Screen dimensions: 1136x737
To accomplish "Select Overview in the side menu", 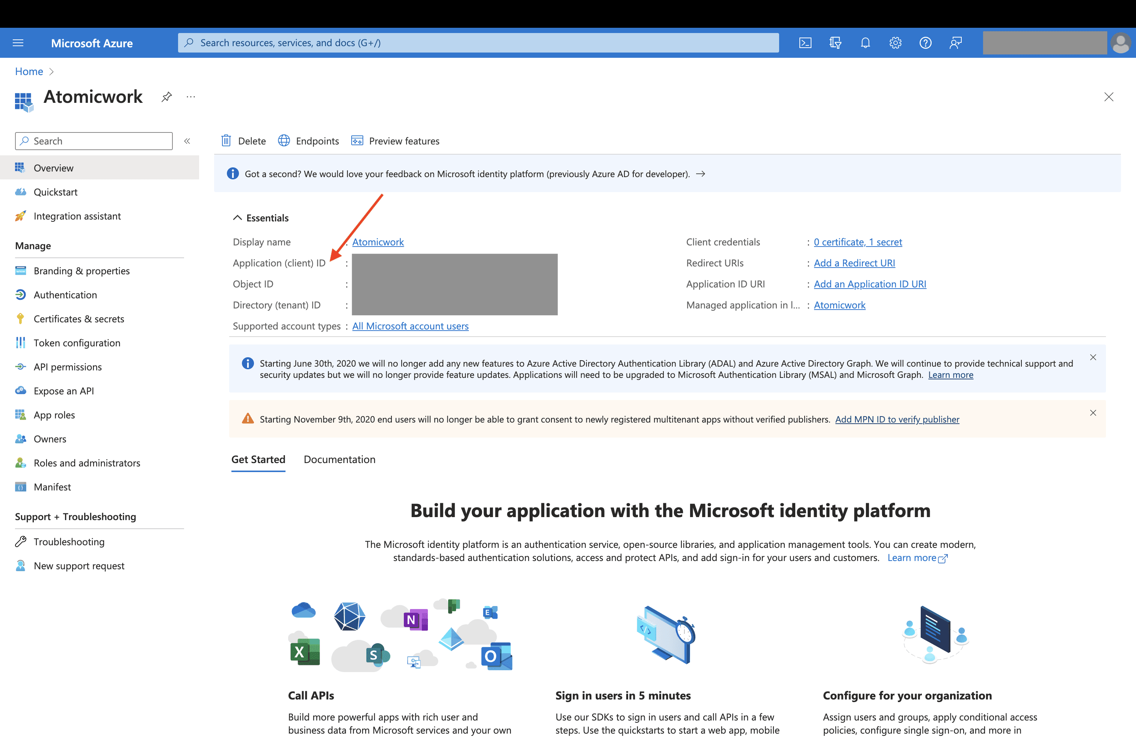I will point(99,168).
